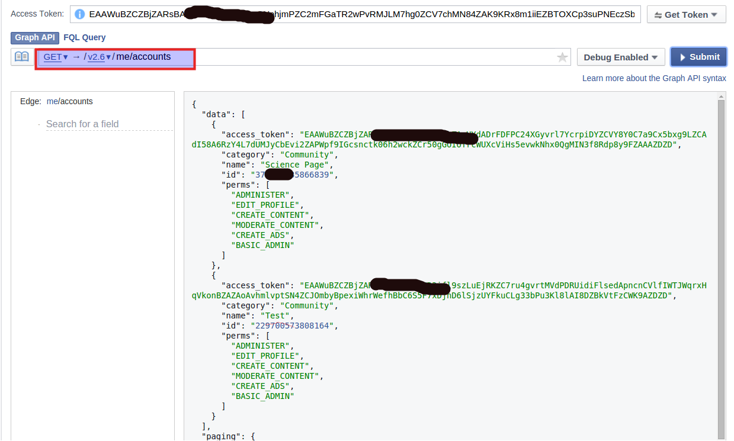Switch to the FQL Query tab
The height and width of the screenshot is (441, 734).
coord(85,37)
